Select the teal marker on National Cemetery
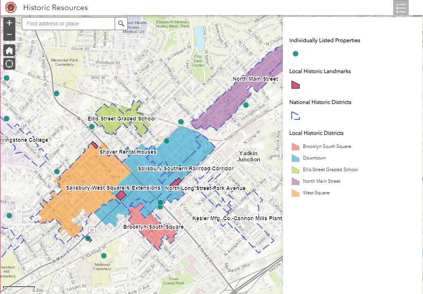This screenshot has width=423, height=294. [x=103, y=255]
